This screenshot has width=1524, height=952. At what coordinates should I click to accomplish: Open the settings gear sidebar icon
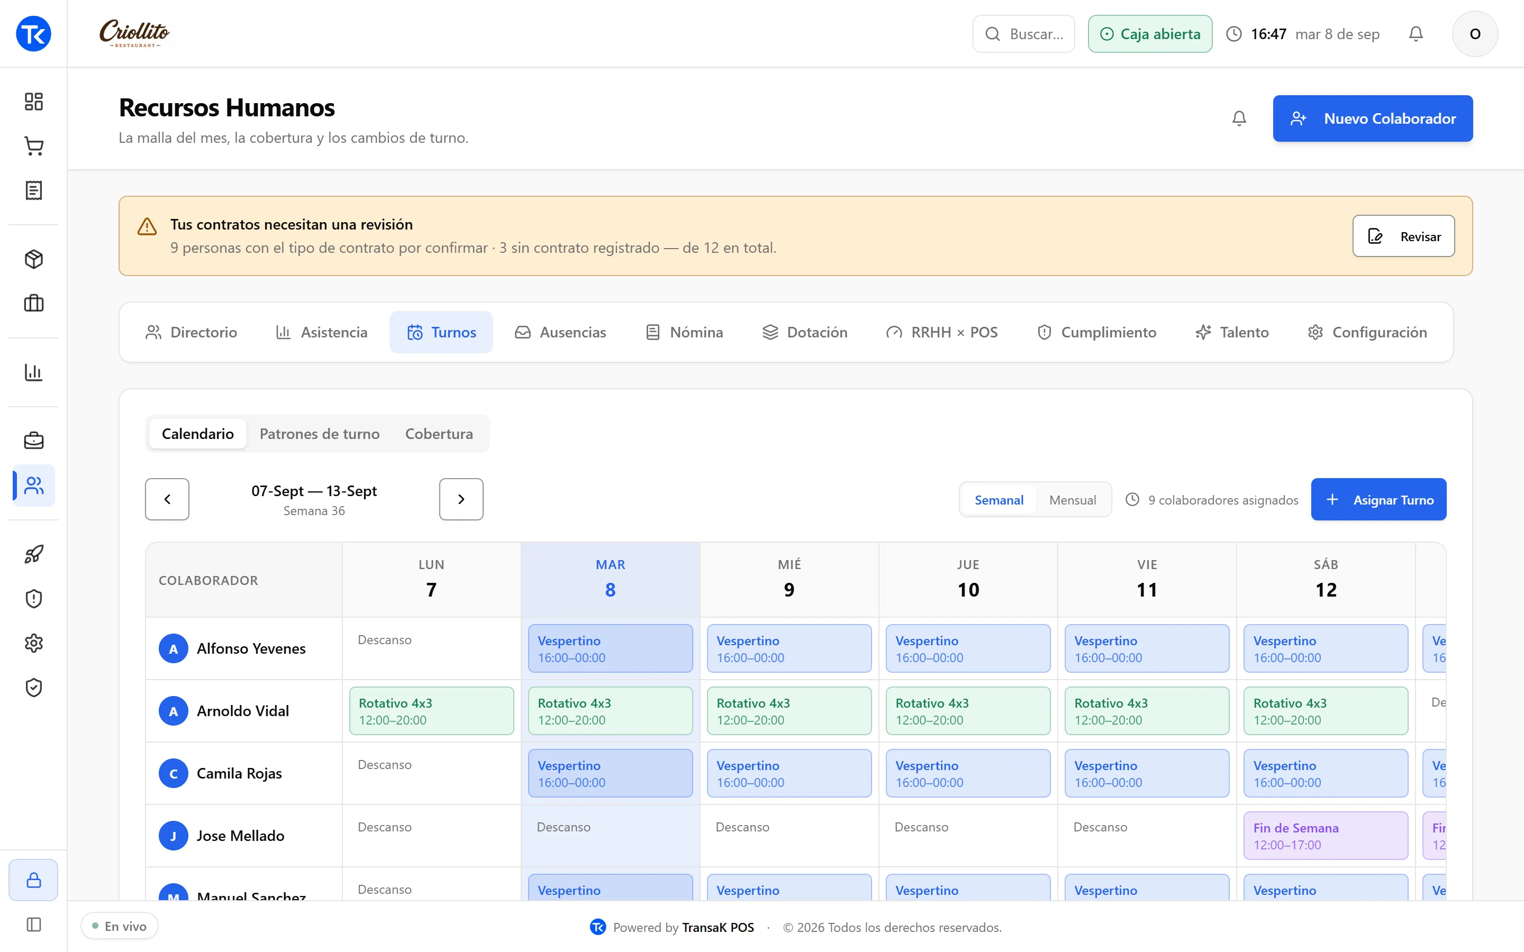coord(33,643)
